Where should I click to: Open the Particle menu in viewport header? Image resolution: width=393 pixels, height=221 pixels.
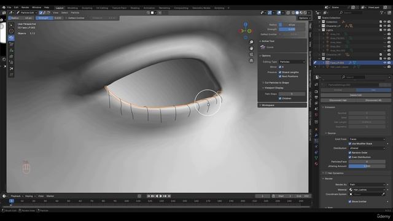[x=75, y=12]
